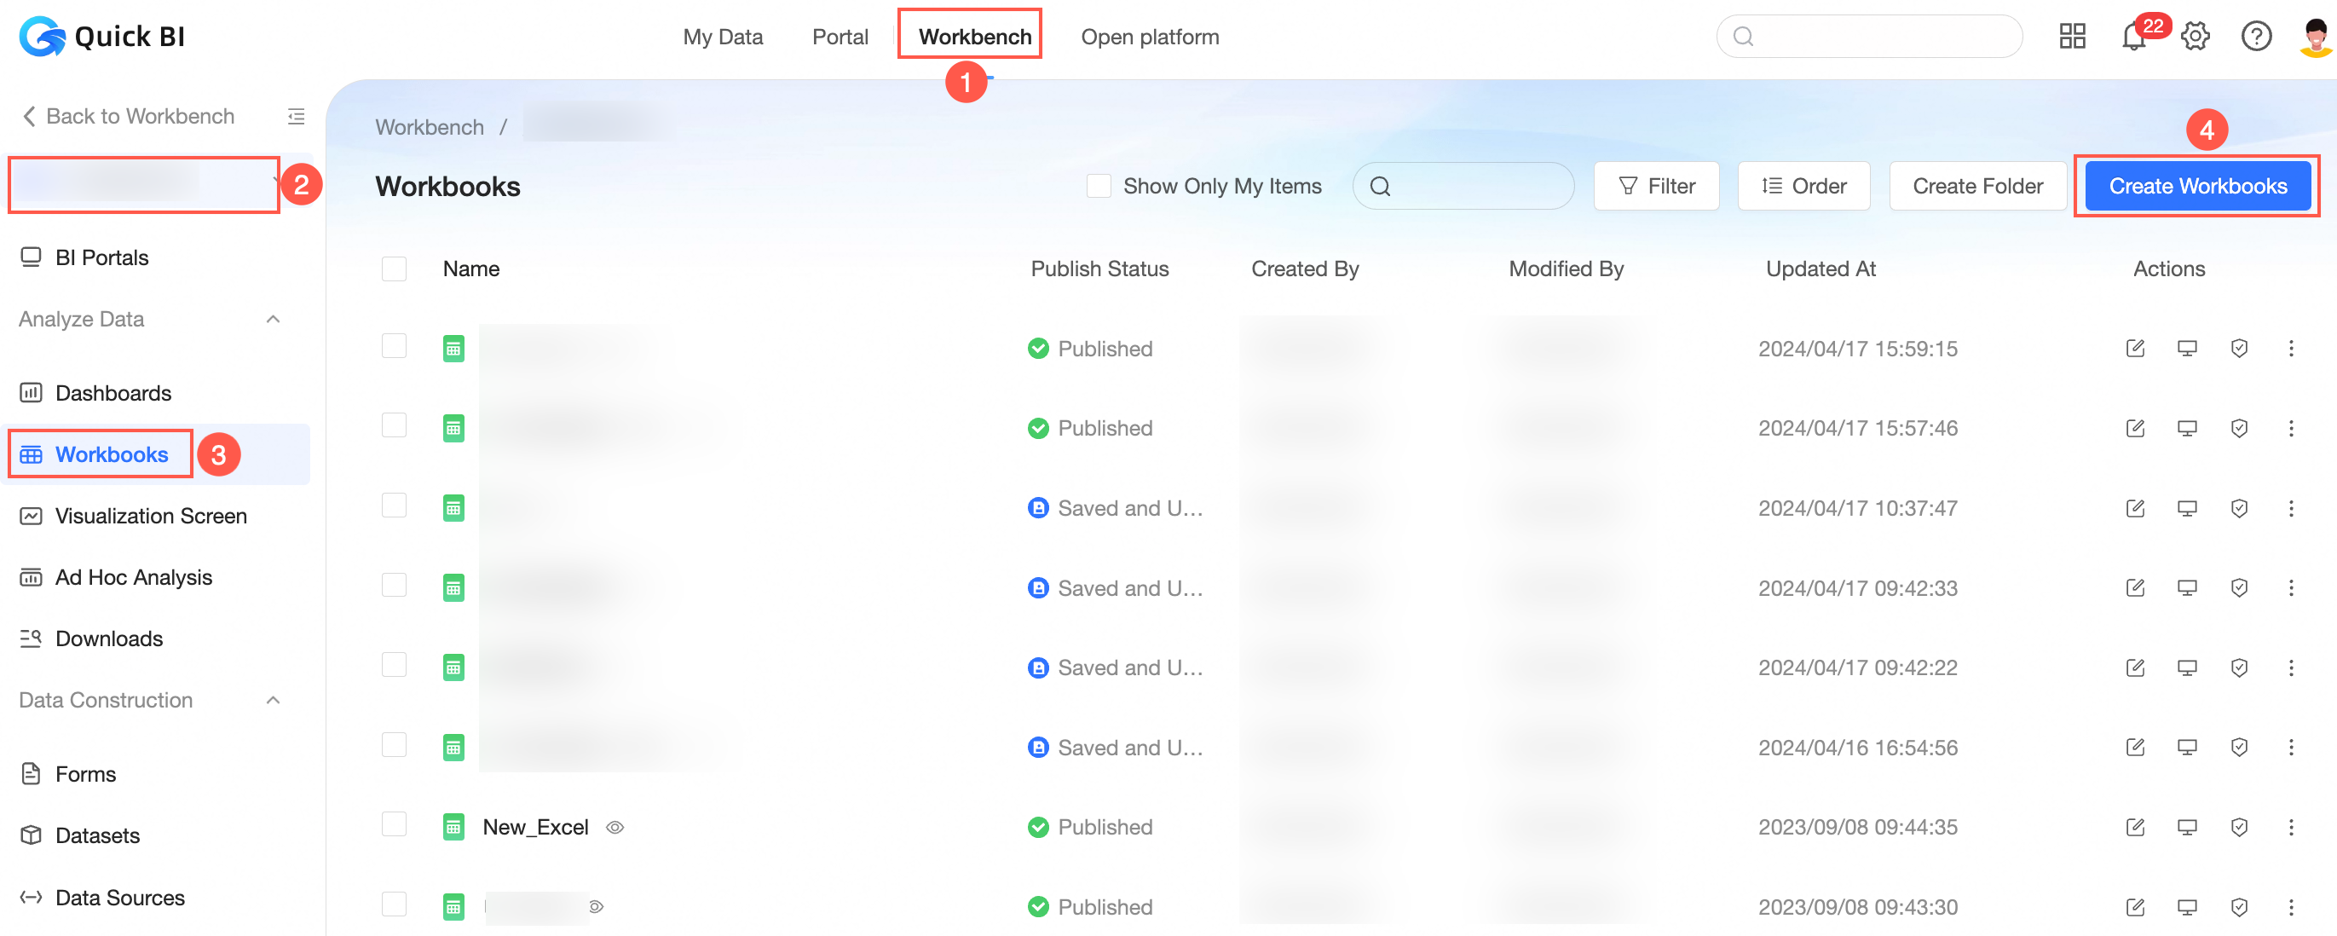Open Data Sources in the sidebar
The image size is (2337, 936).
(x=101, y=898)
